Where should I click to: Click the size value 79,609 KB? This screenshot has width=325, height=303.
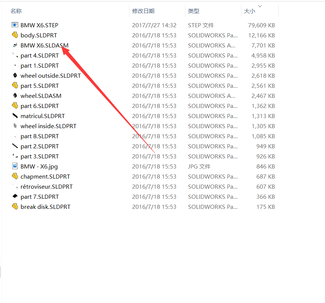261,25
